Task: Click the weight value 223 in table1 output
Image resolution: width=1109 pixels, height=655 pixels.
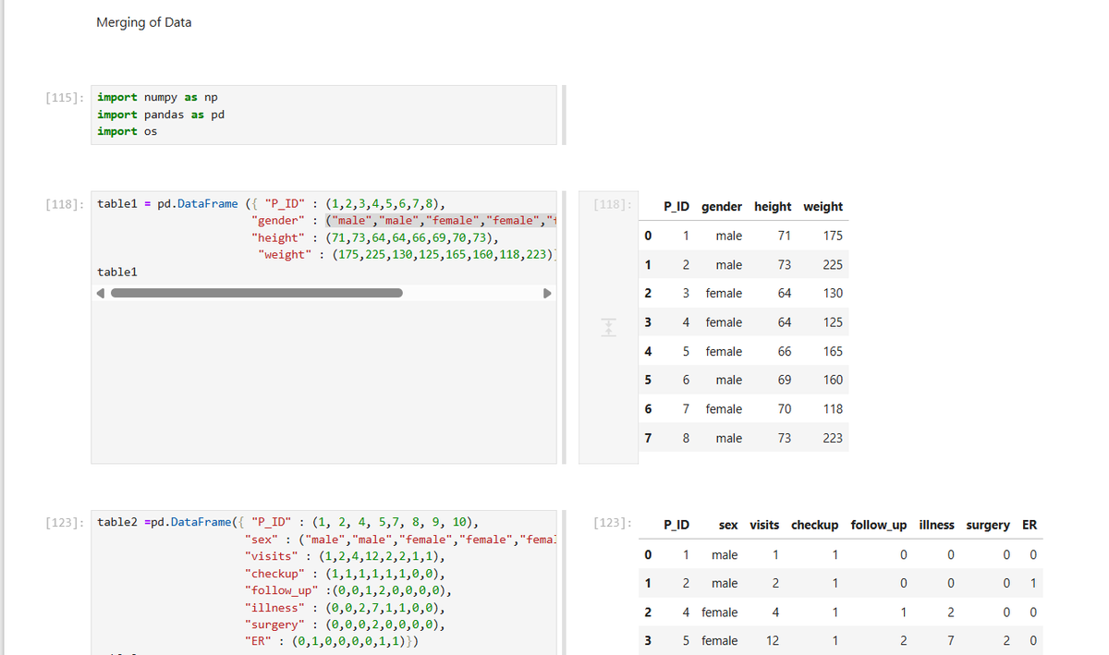Action: 833,439
